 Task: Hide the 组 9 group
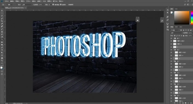tap(171, 38)
